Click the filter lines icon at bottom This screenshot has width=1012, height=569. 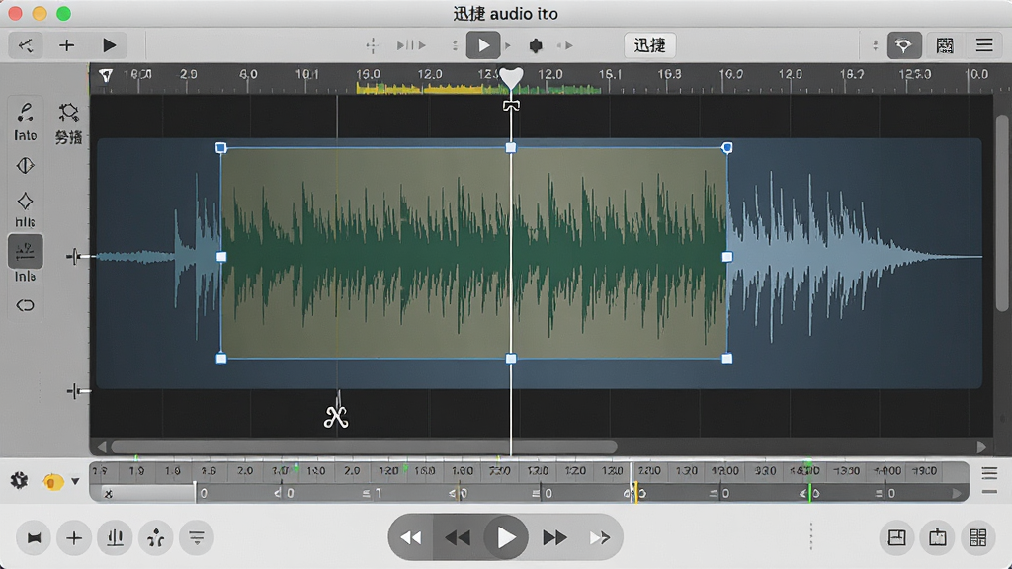click(x=197, y=537)
